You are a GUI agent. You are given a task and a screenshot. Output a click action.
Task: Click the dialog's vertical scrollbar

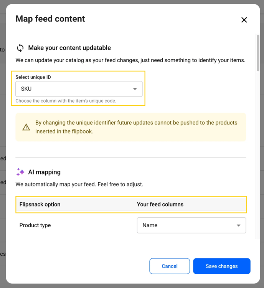coord(258,54)
